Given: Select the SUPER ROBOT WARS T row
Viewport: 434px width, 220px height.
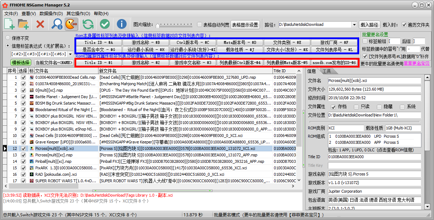Looking at the screenshot, I should point(150,181).
